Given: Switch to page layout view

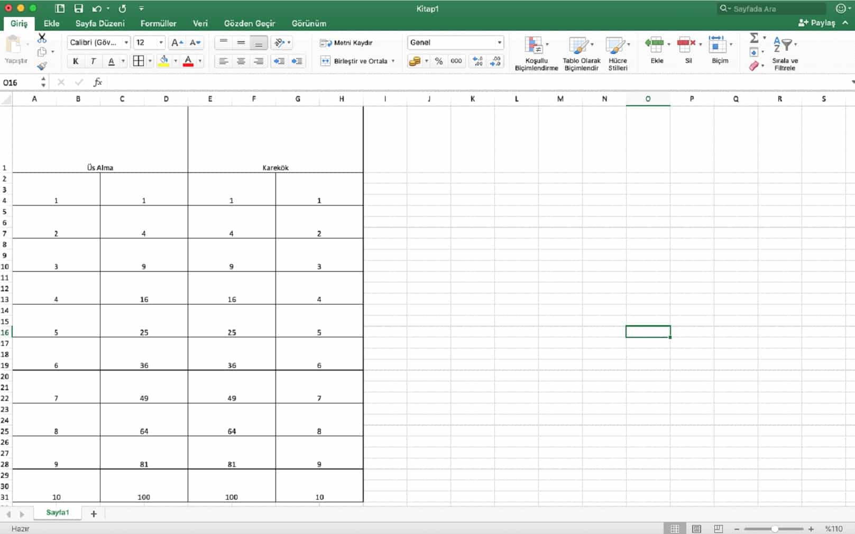Looking at the screenshot, I should click(696, 529).
